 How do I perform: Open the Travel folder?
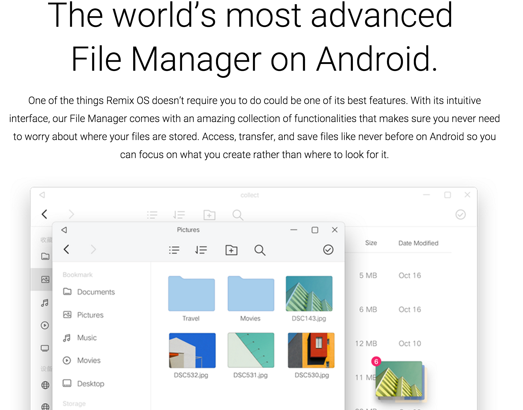tap(191, 294)
